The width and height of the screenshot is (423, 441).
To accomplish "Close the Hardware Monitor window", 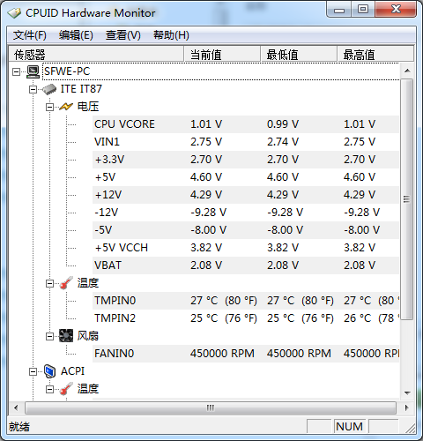I will tap(396, 10).
